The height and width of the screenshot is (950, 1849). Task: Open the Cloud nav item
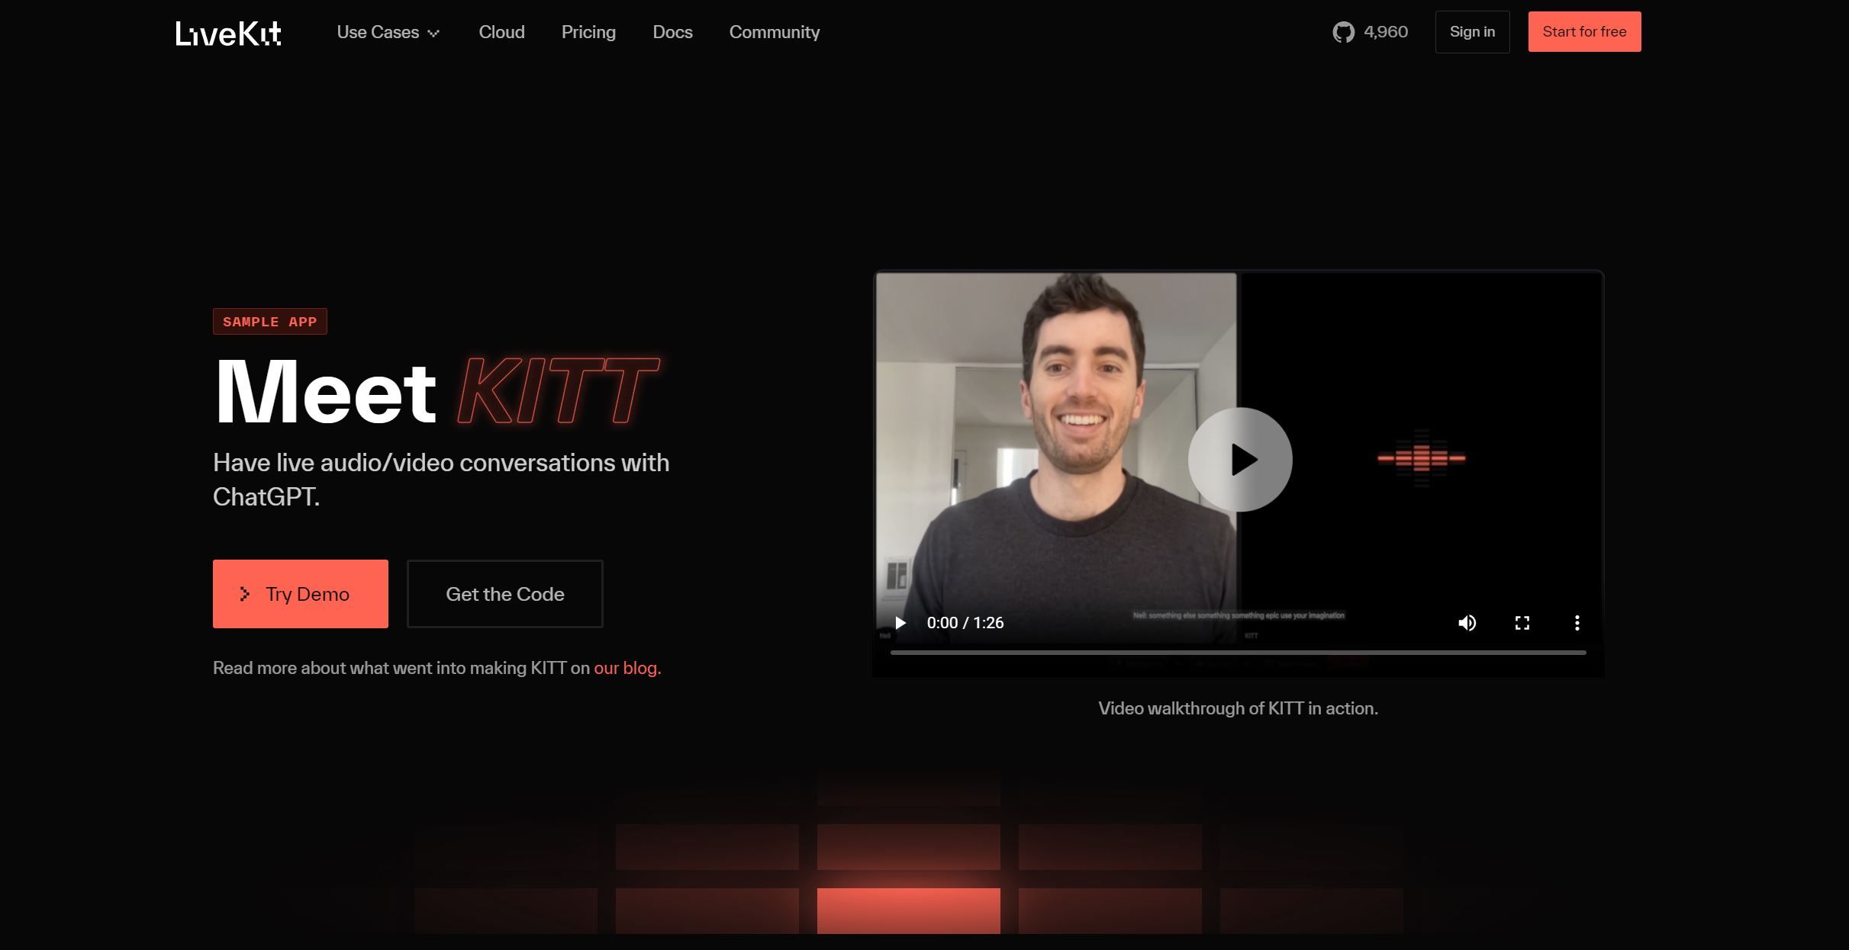pos(501,32)
